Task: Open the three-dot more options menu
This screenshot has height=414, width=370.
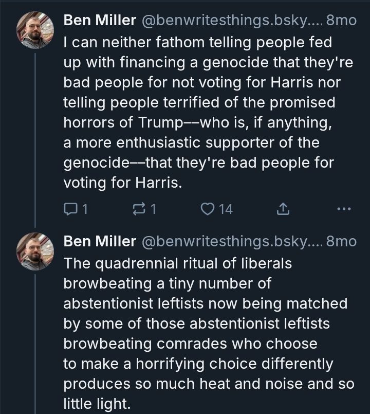Action: click(x=343, y=209)
